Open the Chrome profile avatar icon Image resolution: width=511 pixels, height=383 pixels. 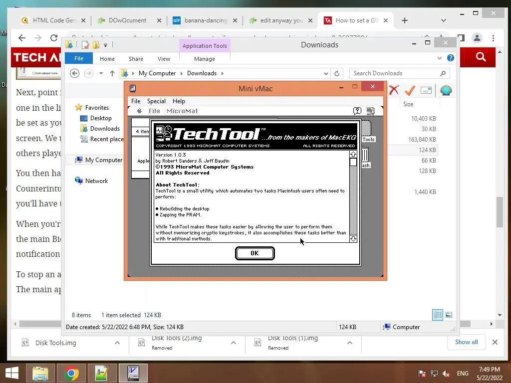[477, 38]
